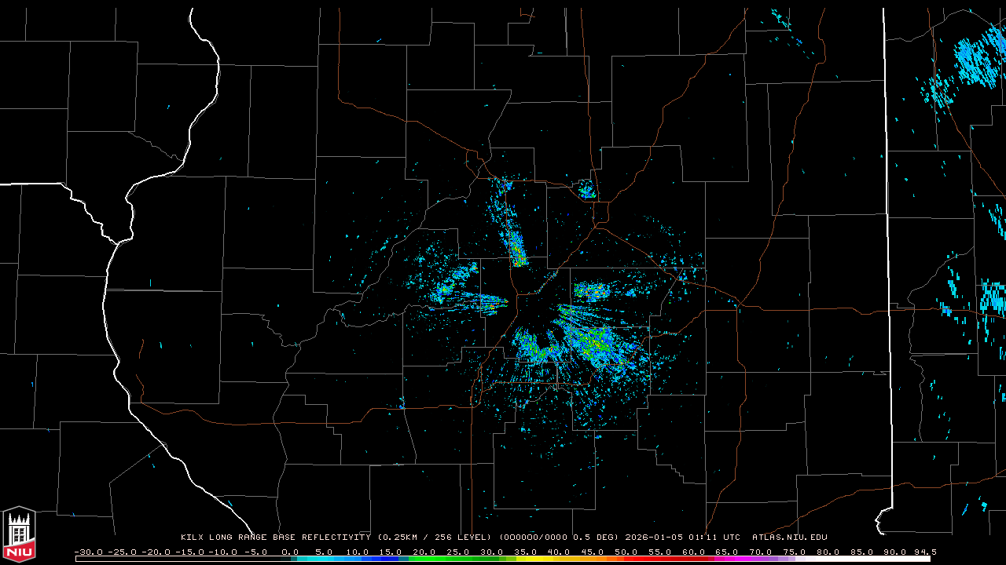Click the -5.0 label on the scale
Viewport: 1006px width, 565px height.
click(x=256, y=552)
